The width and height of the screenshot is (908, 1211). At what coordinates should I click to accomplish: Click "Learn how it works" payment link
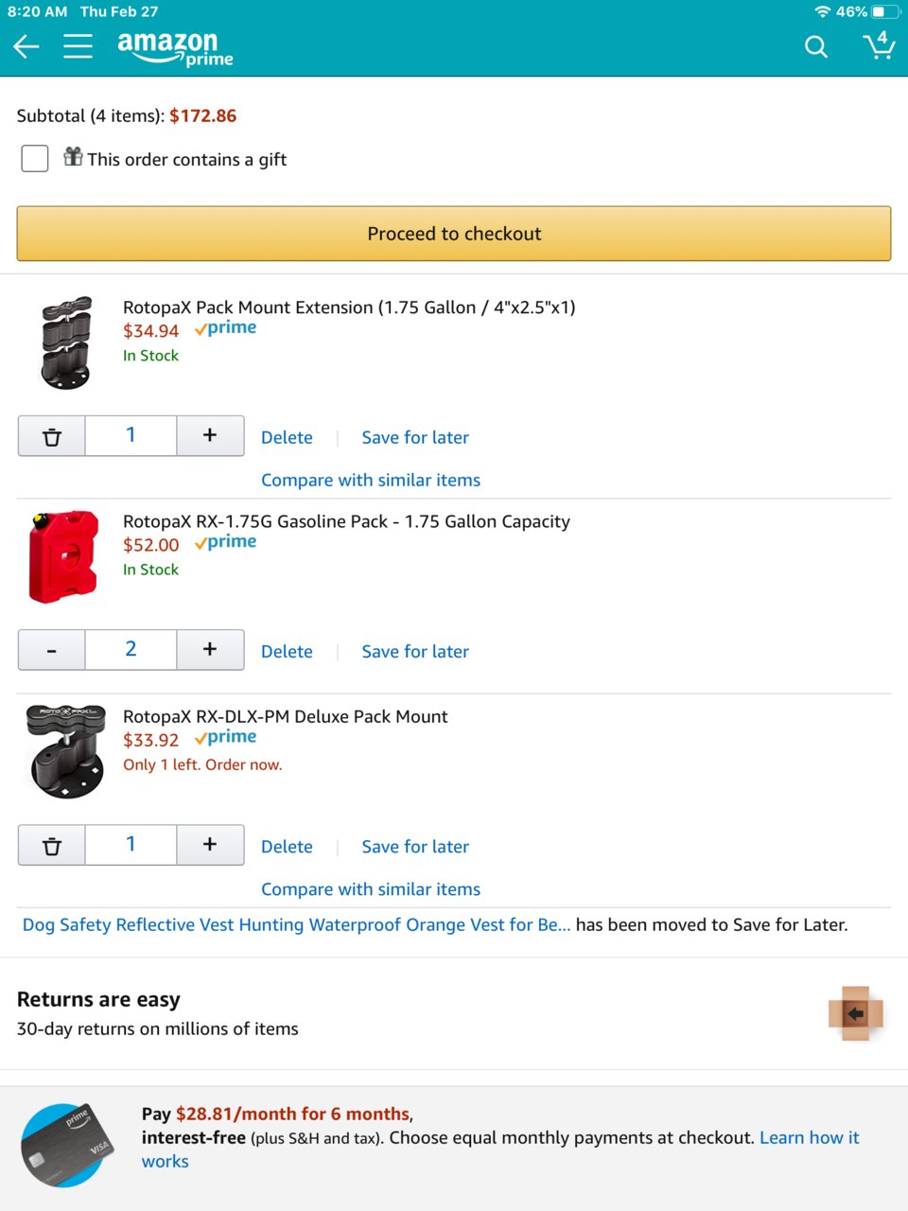500,1150
